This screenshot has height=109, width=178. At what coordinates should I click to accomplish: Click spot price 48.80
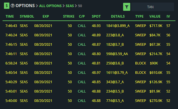[96, 54]
